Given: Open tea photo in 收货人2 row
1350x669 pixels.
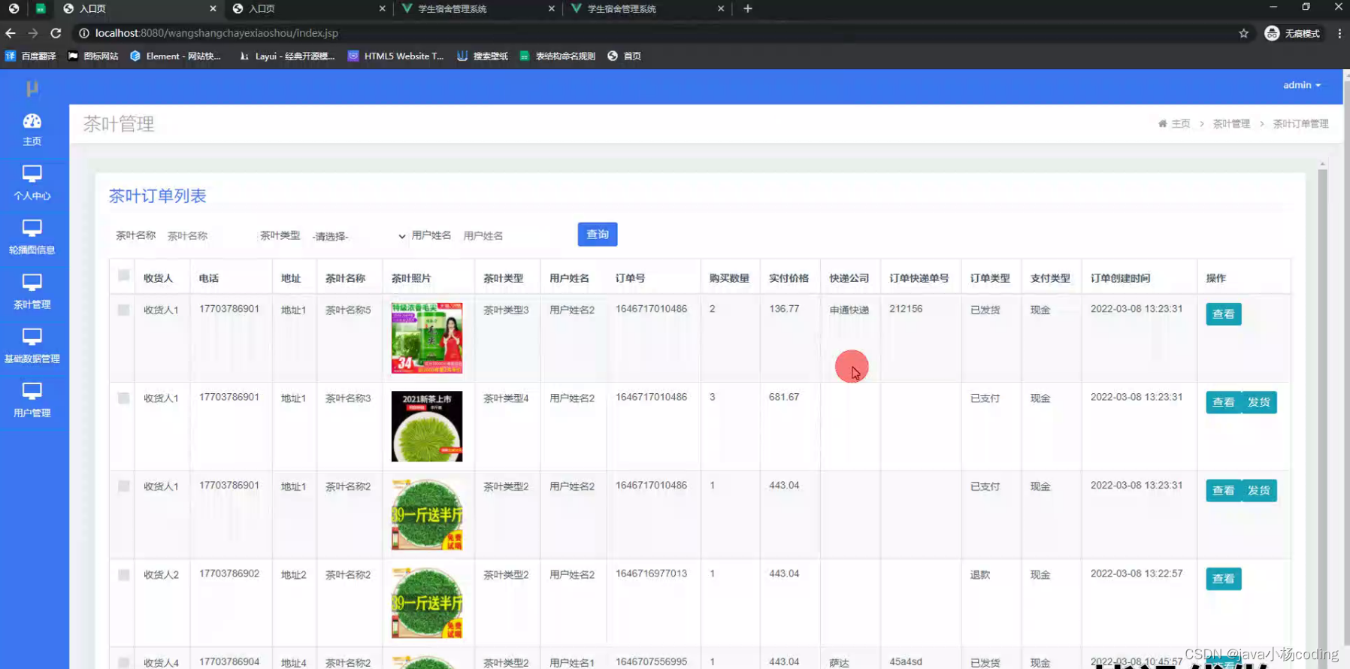Looking at the screenshot, I should 427,603.
